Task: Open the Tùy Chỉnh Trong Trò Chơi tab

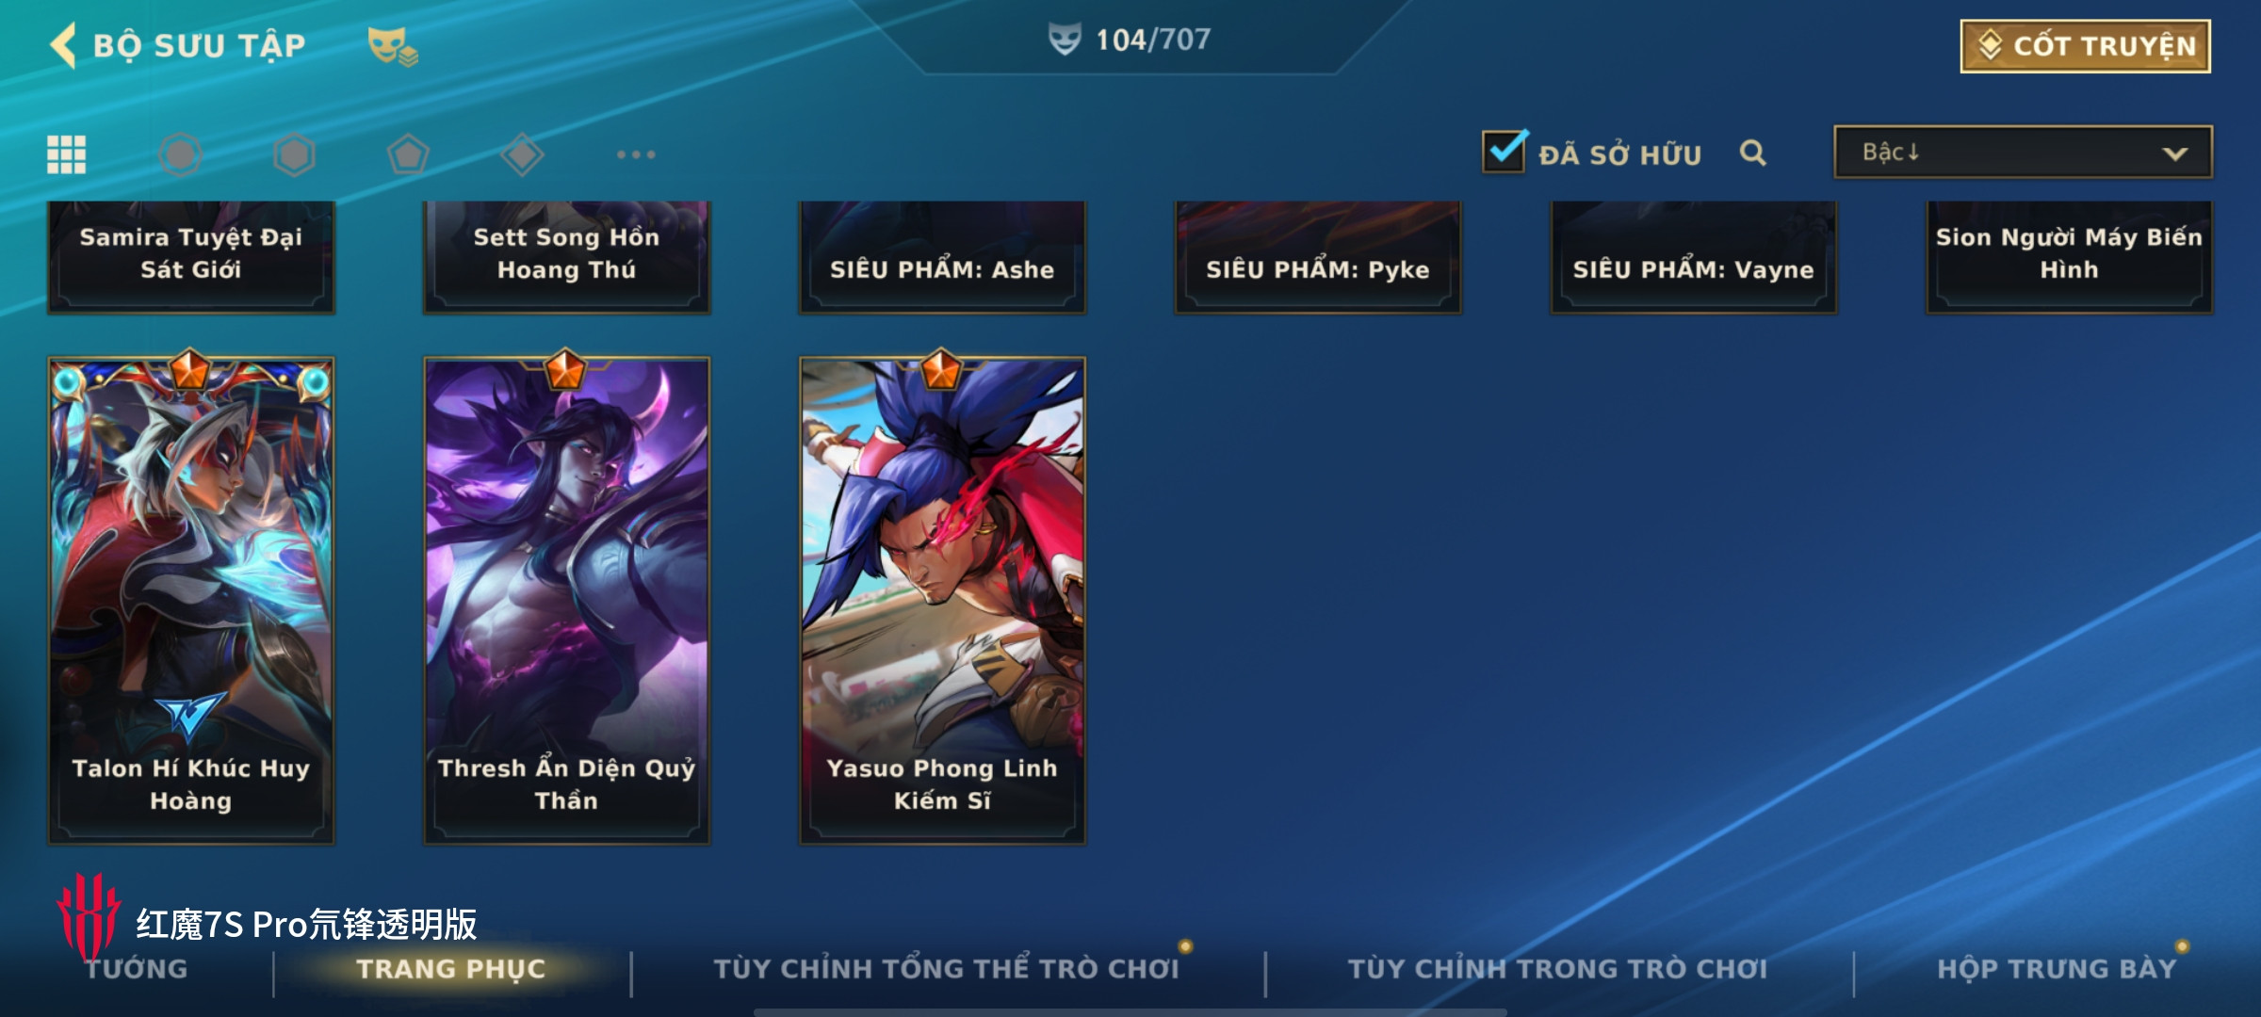Action: coord(1557,969)
